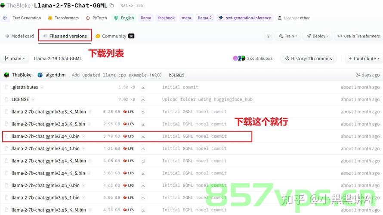Select the text-generation-inference tag
Image resolution: width=383 pixels, height=215 pixels.
point(245,18)
